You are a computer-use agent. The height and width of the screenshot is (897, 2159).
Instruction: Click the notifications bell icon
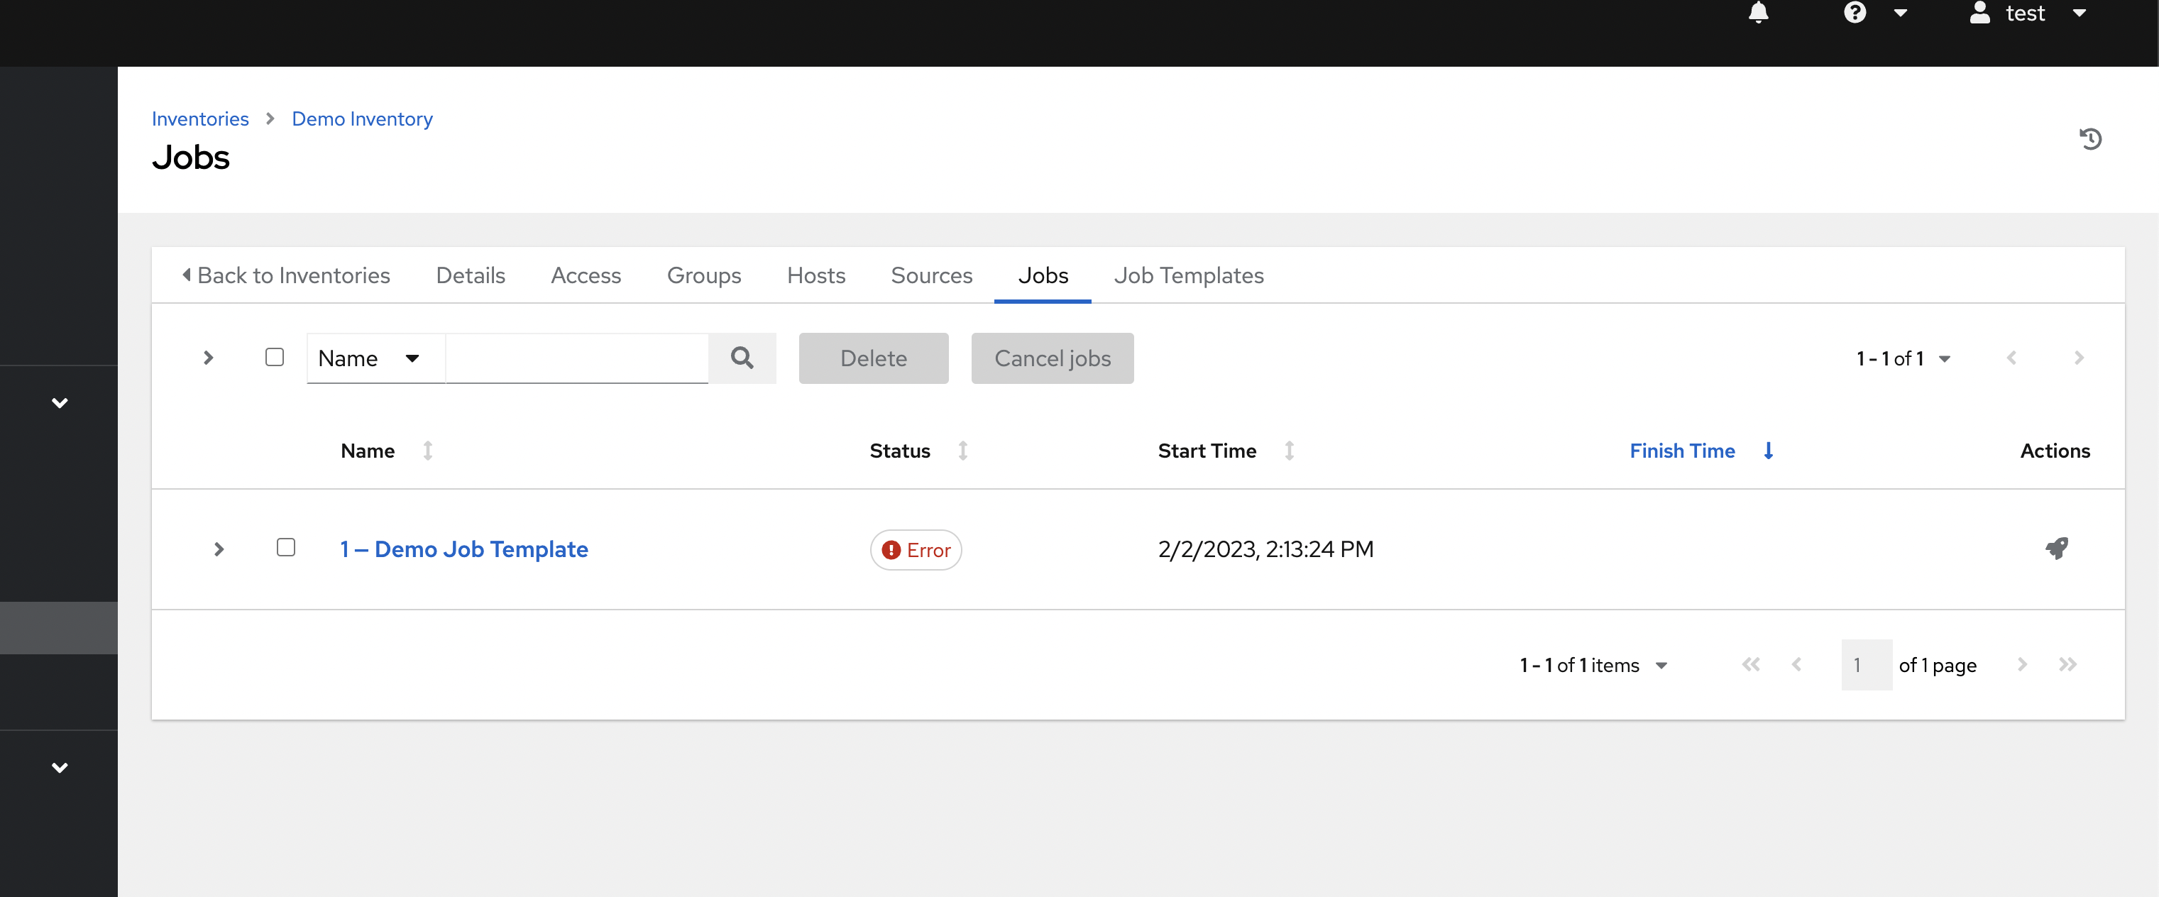pos(1759,13)
